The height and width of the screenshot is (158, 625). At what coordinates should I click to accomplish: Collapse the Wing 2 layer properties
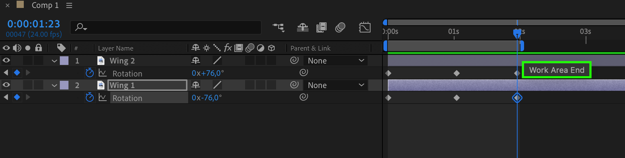(54, 61)
